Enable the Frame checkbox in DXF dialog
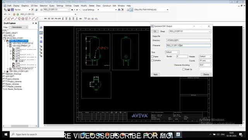248x140 pixels. pos(152,56)
